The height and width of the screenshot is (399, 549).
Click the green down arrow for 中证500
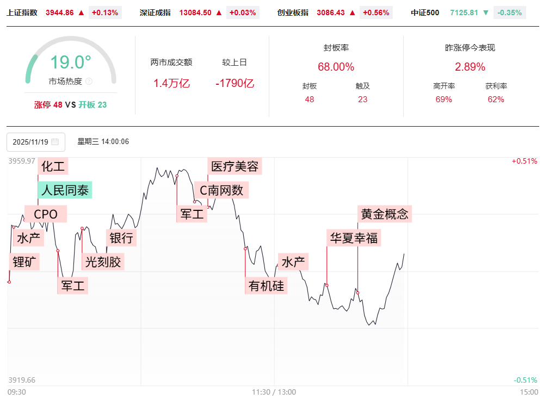click(486, 13)
